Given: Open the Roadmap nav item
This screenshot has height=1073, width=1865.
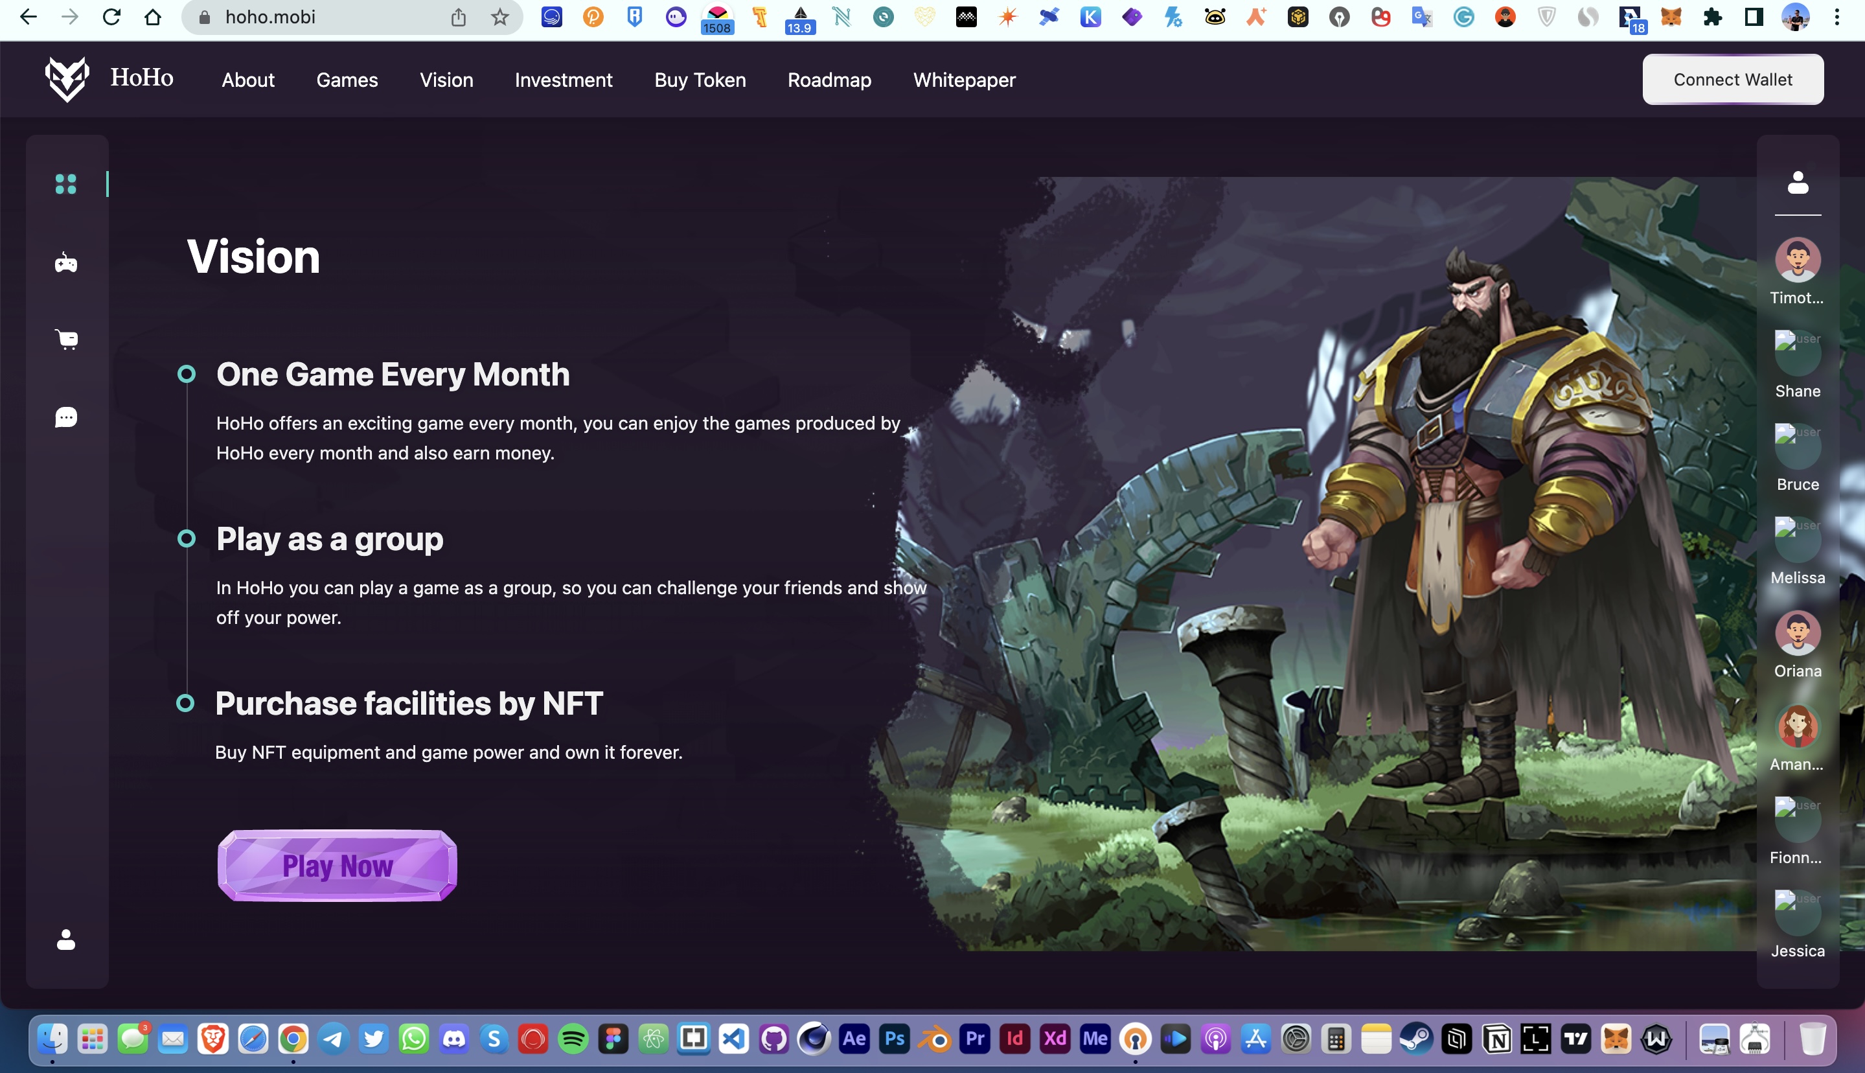Looking at the screenshot, I should pyautogui.click(x=829, y=80).
